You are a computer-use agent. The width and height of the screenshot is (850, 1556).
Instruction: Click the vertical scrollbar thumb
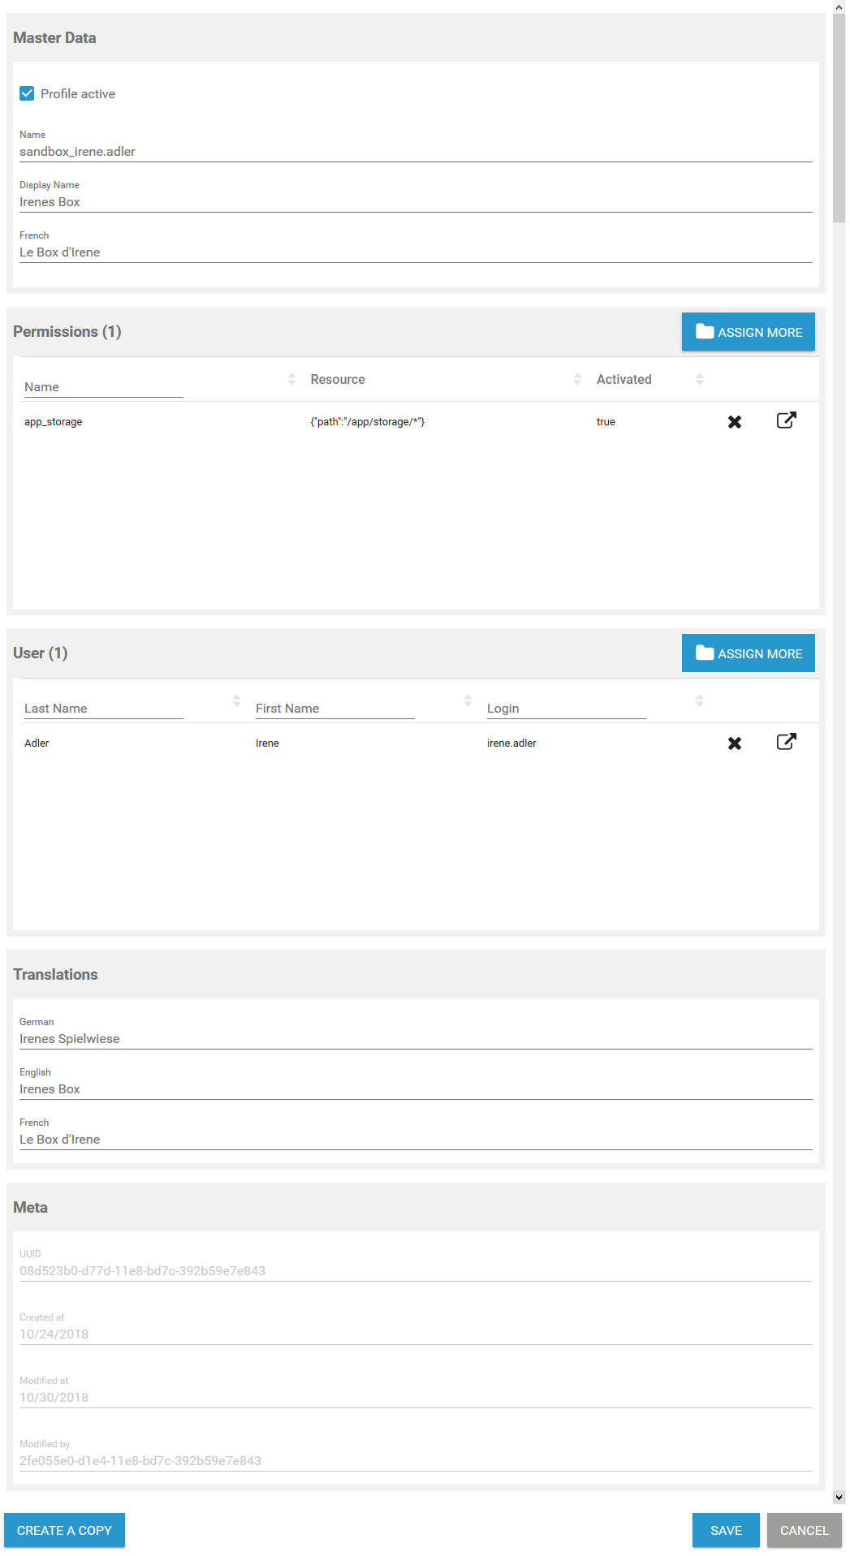pos(839,114)
